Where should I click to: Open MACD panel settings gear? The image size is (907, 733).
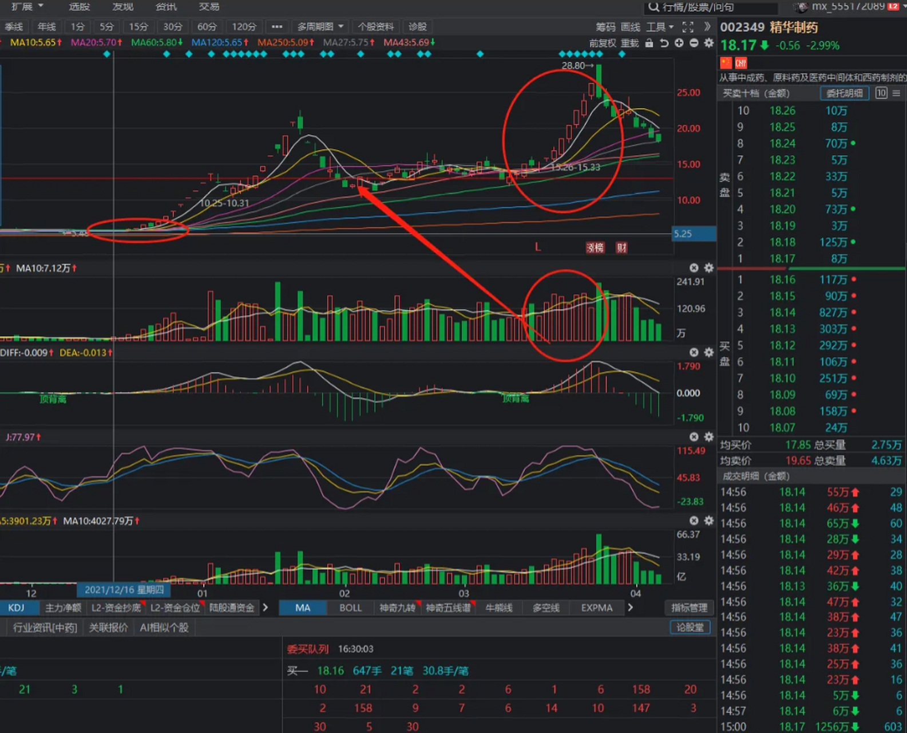pos(709,352)
